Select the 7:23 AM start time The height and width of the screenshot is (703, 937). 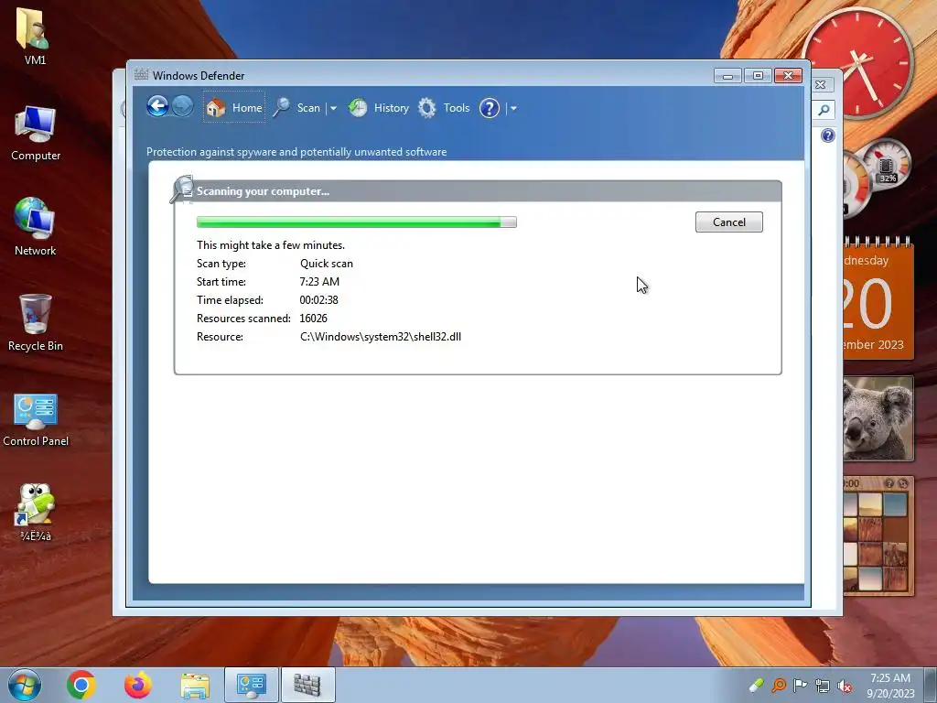pos(319,282)
